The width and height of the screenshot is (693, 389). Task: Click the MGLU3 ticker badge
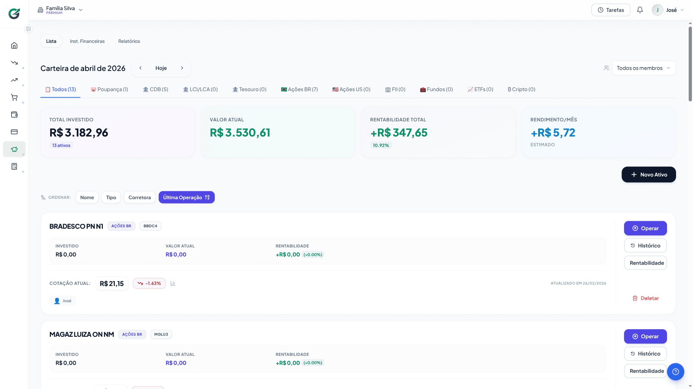pos(161,334)
